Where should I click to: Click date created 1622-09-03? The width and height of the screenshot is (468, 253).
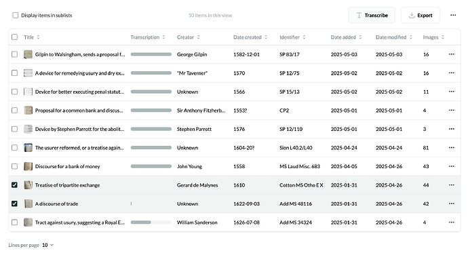[x=246, y=203]
